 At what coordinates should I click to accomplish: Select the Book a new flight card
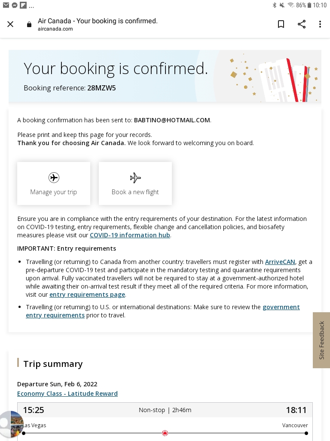pyautogui.click(x=135, y=184)
